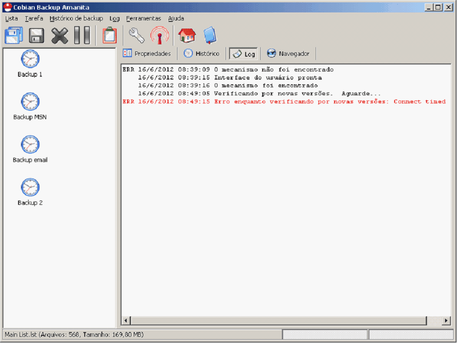Click the blue double-floppy run all tasks icon
This screenshot has width=457, height=343.
coord(13,36)
